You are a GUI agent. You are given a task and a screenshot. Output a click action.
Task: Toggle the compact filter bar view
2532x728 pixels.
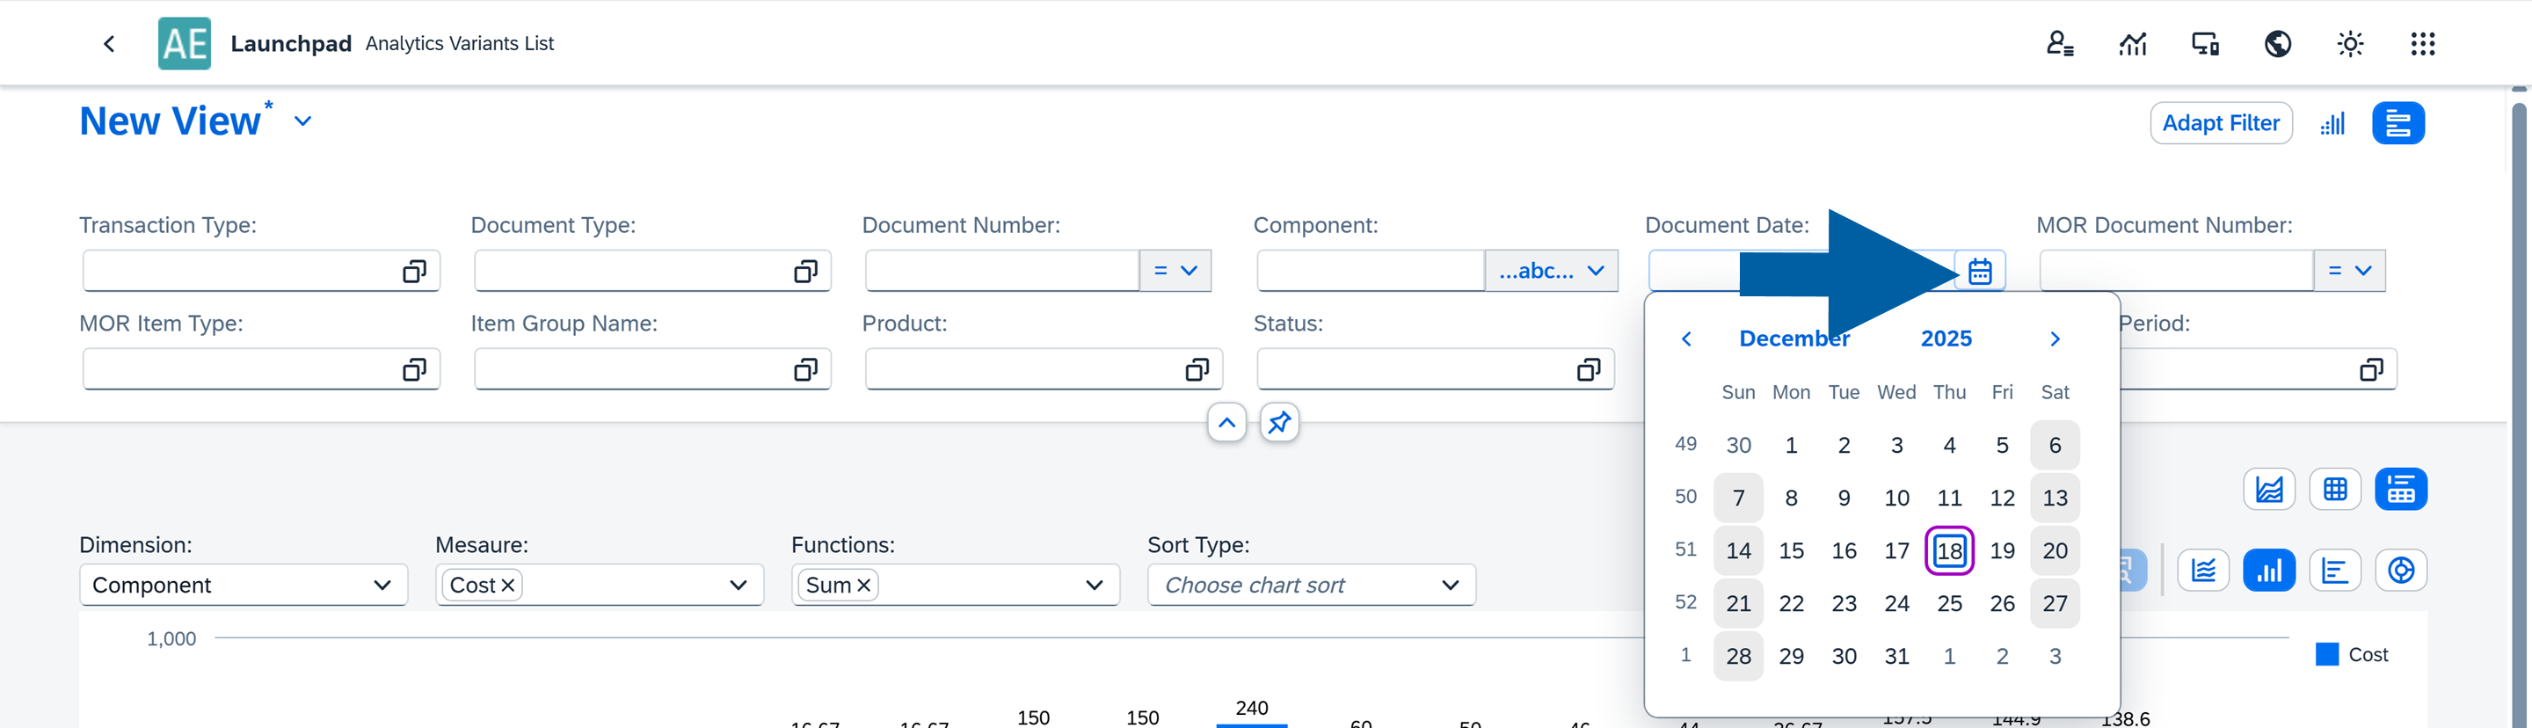2397,123
